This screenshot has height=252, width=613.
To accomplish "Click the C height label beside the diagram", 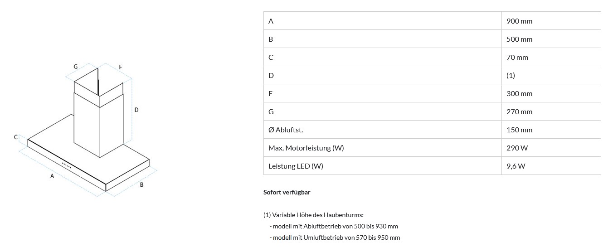I will tap(16, 137).
